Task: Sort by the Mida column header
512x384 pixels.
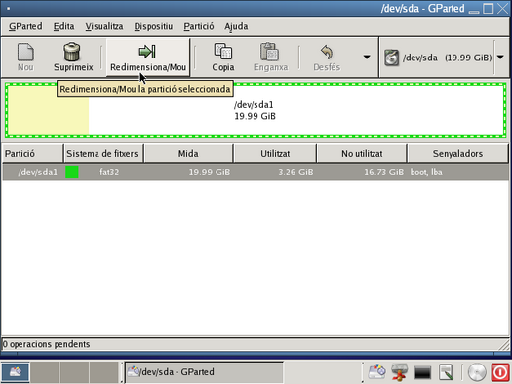Action: click(x=188, y=153)
